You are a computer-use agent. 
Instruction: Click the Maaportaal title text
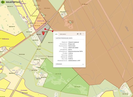[x=13, y=2]
